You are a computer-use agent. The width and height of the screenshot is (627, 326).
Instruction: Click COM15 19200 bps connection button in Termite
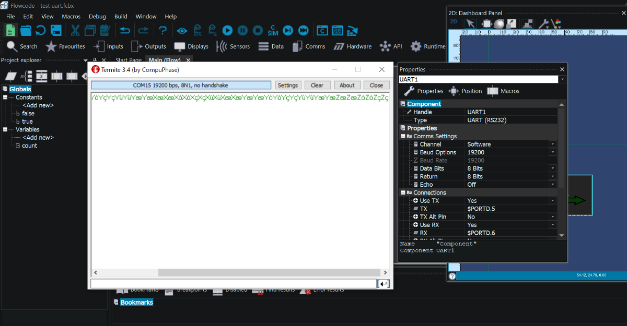[181, 85]
